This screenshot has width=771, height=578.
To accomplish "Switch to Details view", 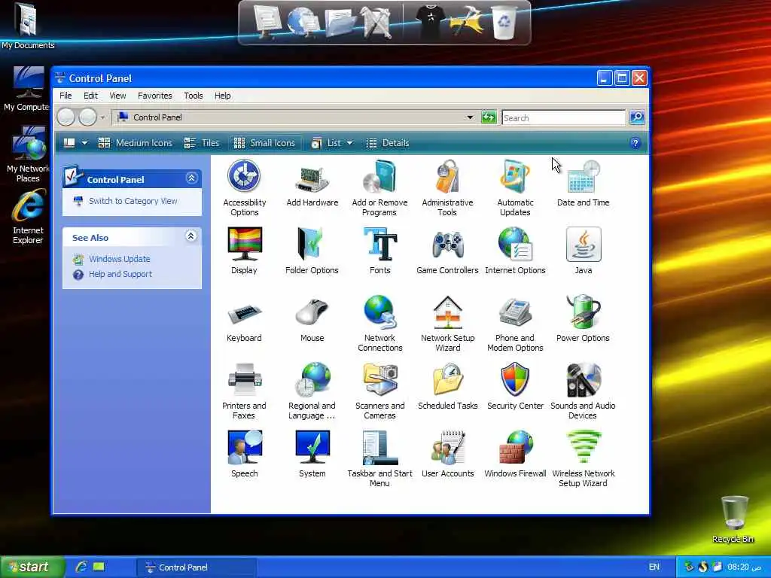I will pyautogui.click(x=388, y=143).
